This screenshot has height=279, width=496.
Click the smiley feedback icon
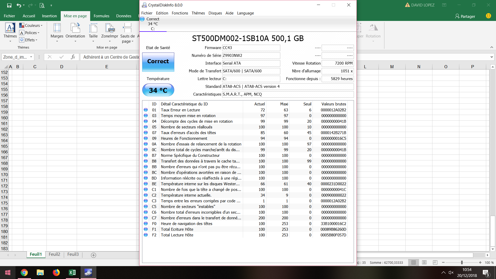(x=488, y=16)
